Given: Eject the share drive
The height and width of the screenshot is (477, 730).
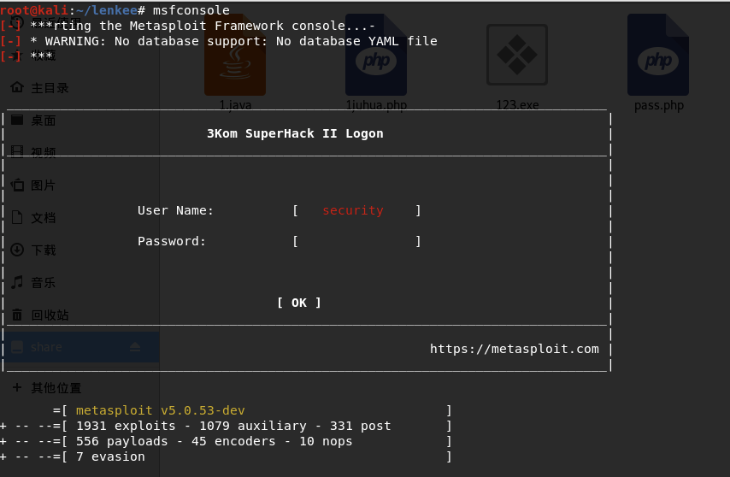Looking at the screenshot, I should [135, 347].
